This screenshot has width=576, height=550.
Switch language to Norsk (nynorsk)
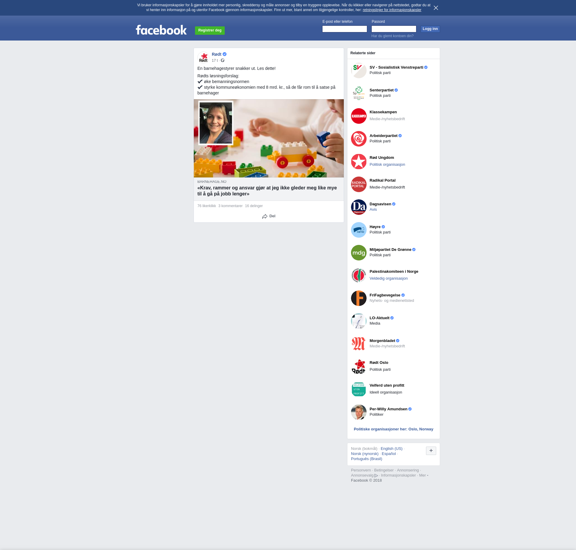(x=365, y=454)
